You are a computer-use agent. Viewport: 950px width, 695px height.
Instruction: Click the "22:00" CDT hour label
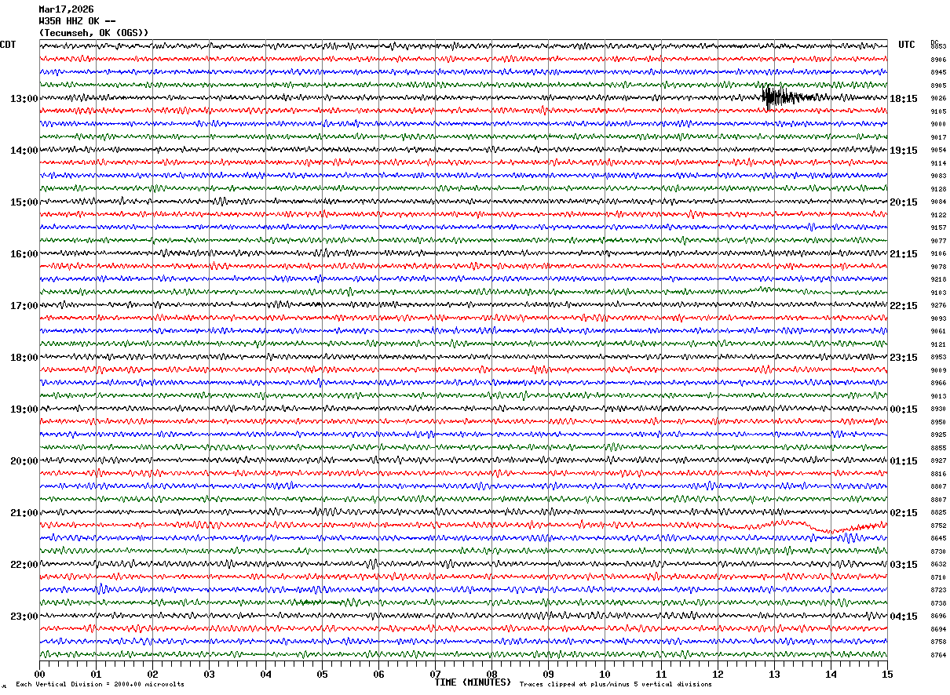pyautogui.click(x=24, y=565)
